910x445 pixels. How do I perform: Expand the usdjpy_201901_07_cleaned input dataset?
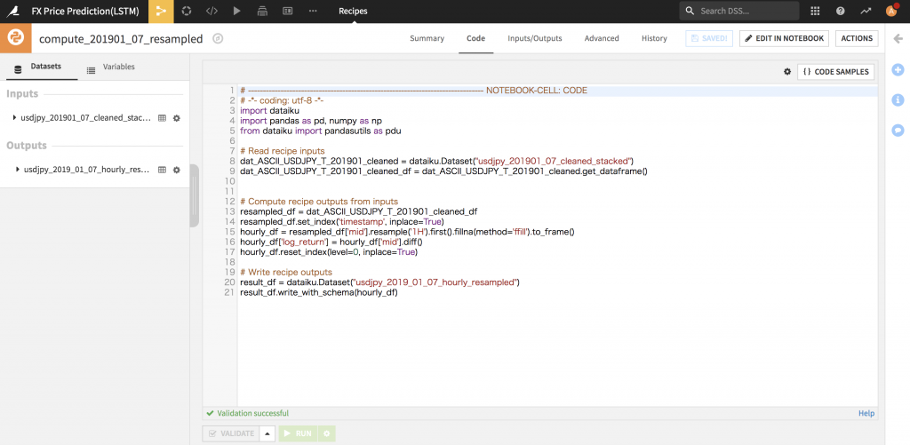coord(14,118)
